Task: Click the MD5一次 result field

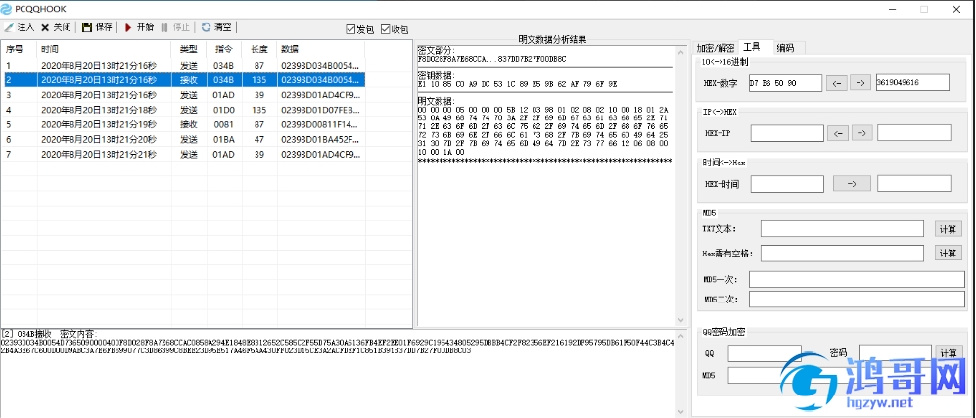Action: [x=857, y=279]
